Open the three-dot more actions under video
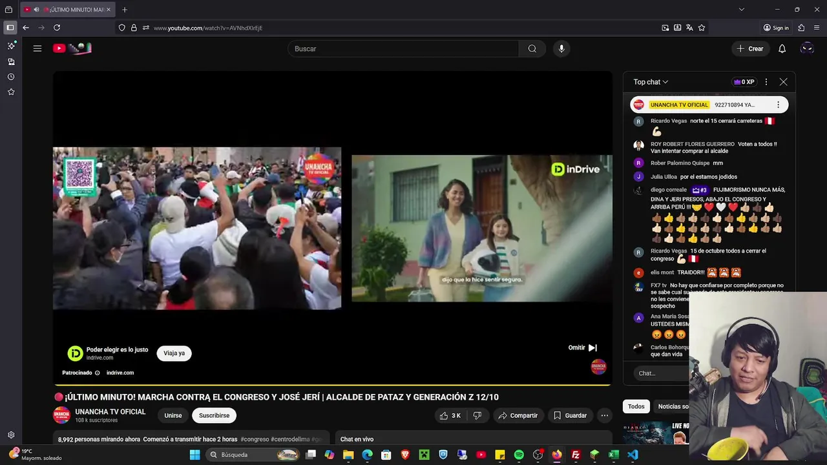This screenshot has height=465, width=827. click(x=604, y=415)
